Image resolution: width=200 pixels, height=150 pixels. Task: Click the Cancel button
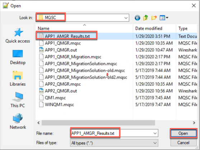coord(183,142)
